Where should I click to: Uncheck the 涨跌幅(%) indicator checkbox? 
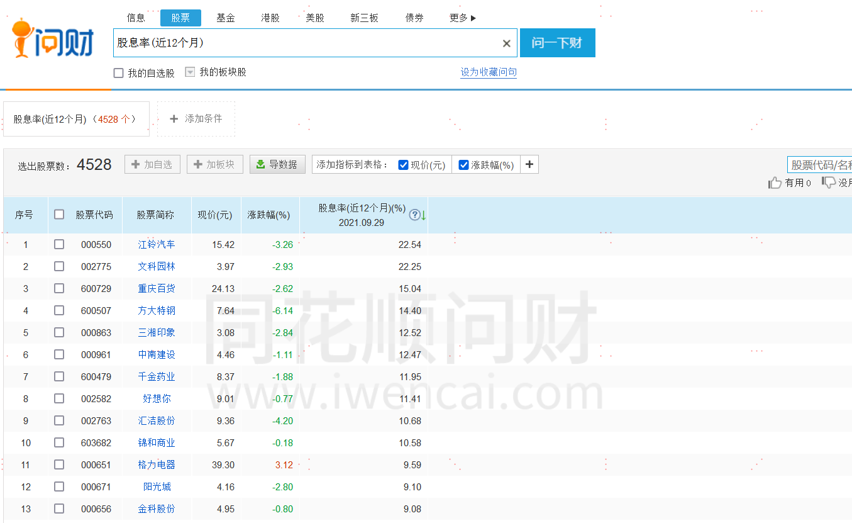464,165
